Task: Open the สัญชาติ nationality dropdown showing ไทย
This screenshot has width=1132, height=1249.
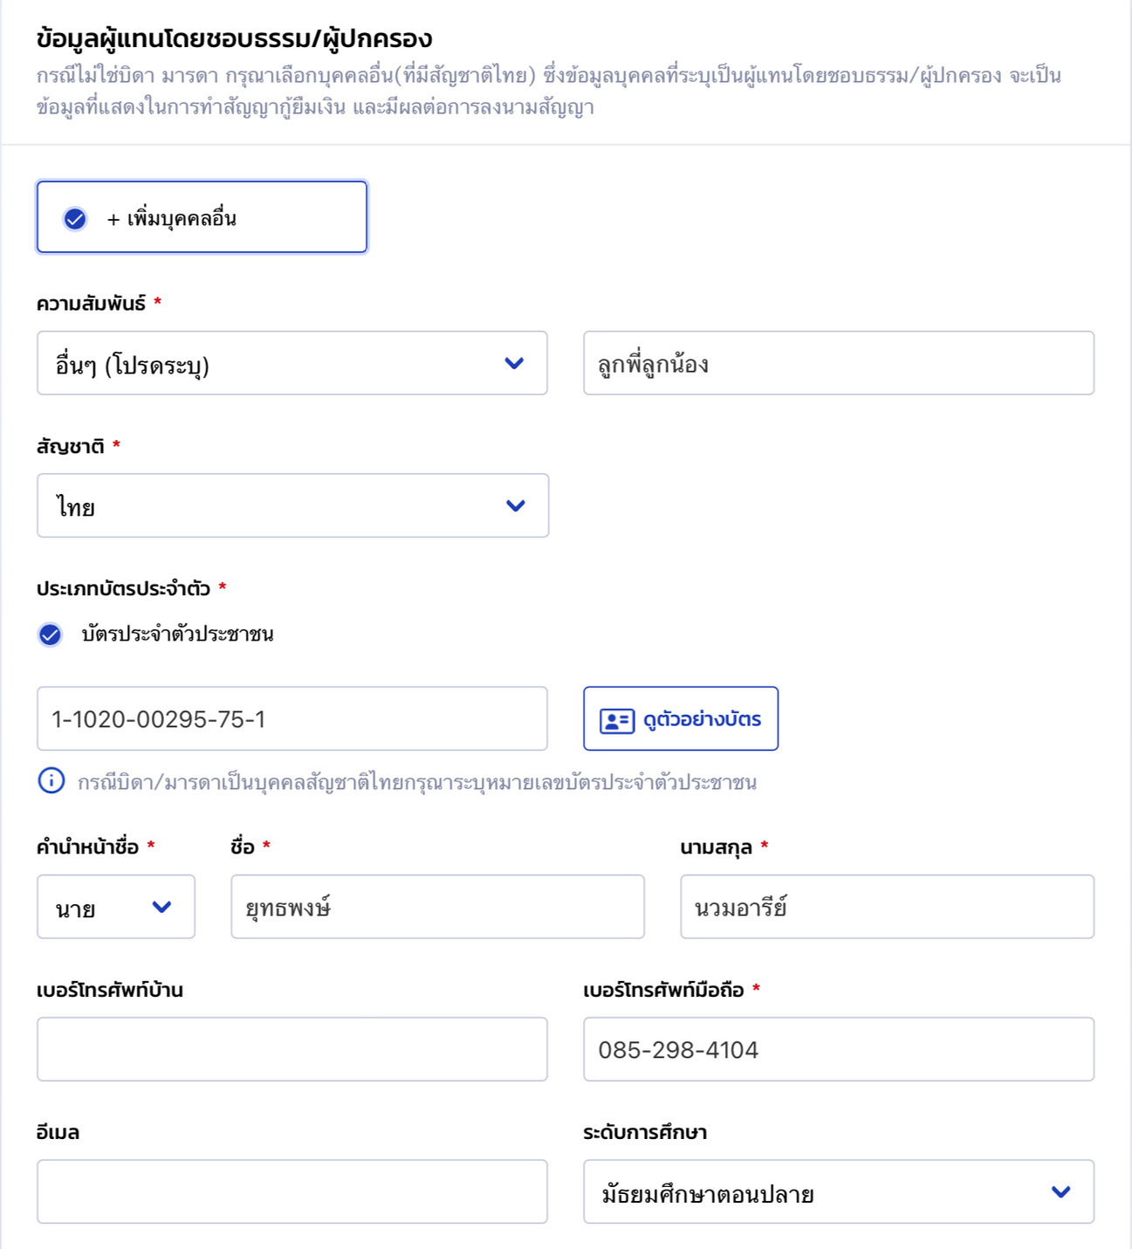Action: pyautogui.click(x=292, y=505)
